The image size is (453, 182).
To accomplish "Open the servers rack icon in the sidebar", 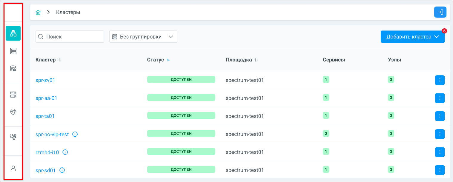I will pyautogui.click(x=13, y=51).
